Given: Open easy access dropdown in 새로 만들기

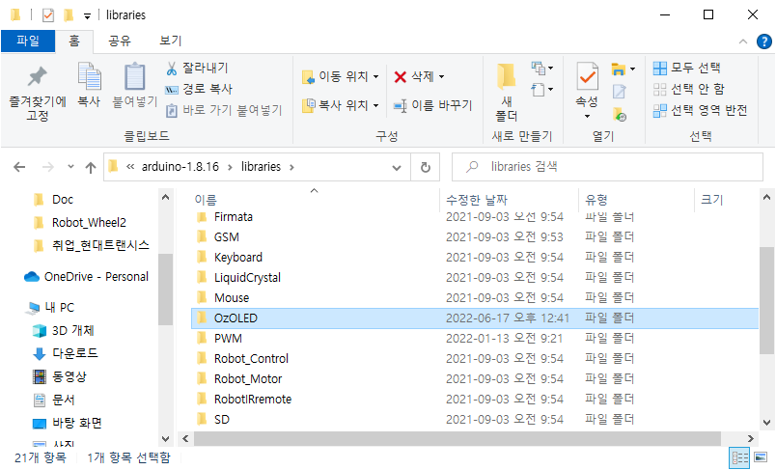Looking at the screenshot, I should [x=542, y=90].
